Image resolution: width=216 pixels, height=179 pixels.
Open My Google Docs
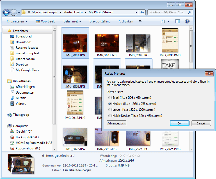[24, 70]
